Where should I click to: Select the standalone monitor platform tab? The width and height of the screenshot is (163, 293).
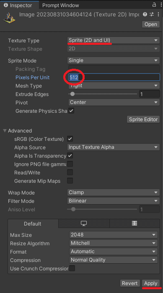[x=84, y=223]
